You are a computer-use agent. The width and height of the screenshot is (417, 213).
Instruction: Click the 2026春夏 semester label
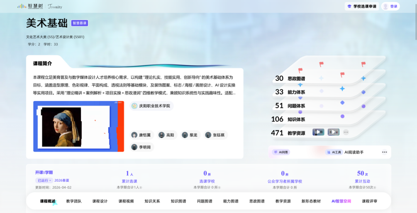(62, 180)
